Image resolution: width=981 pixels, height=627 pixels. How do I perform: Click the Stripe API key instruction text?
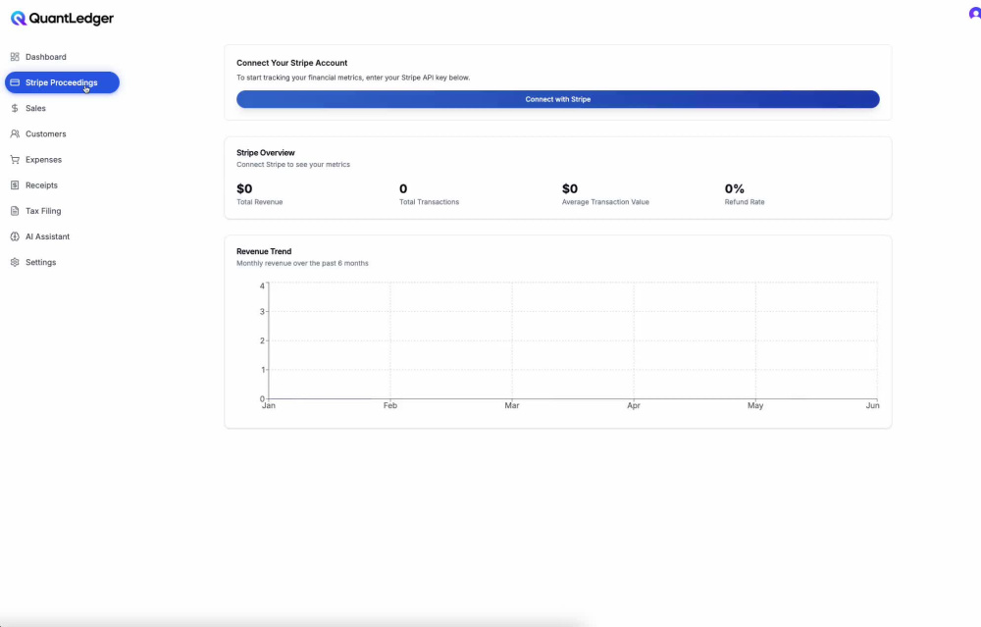(x=353, y=78)
